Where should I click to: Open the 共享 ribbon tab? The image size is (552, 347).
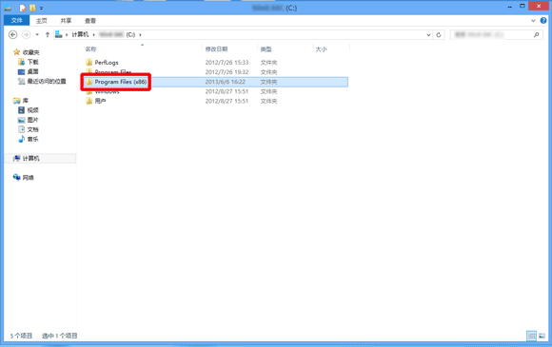coord(66,21)
